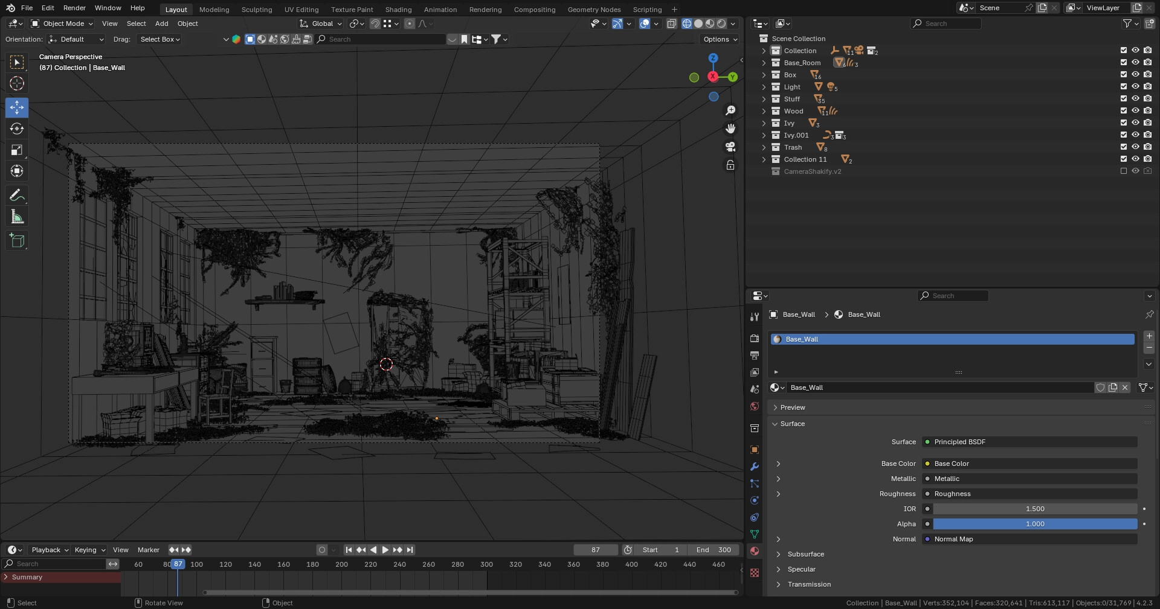Switch to the Shading workspace tab

point(398,10)
